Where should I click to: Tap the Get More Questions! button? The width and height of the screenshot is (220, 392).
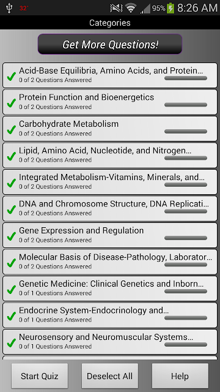click(x=110, y=44)
